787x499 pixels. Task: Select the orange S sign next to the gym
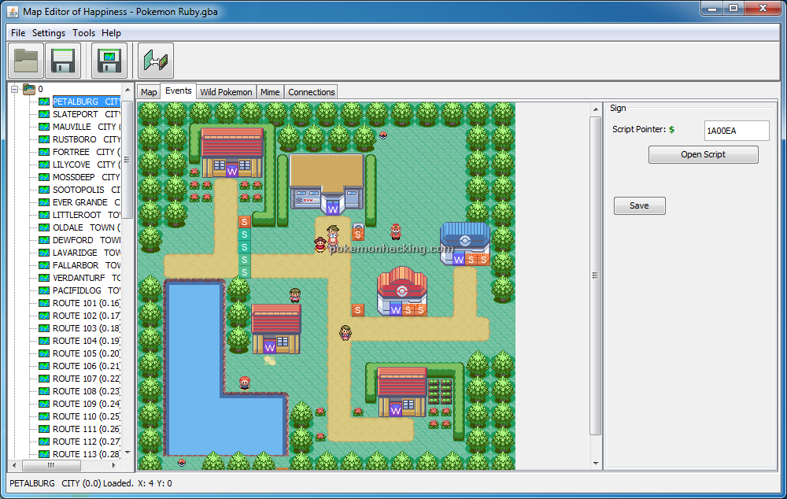[357, 235]
